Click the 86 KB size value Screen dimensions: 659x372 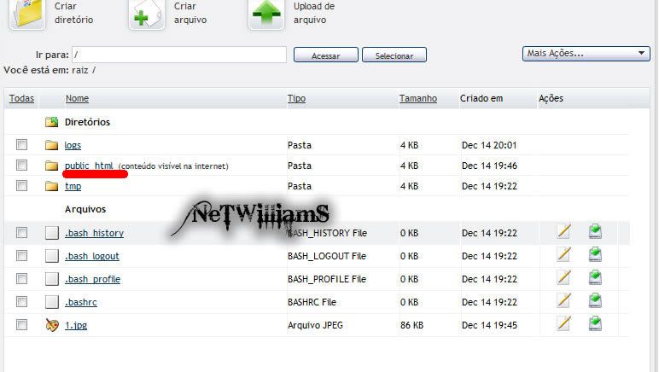pyautogui.click(x=411, y=325)
